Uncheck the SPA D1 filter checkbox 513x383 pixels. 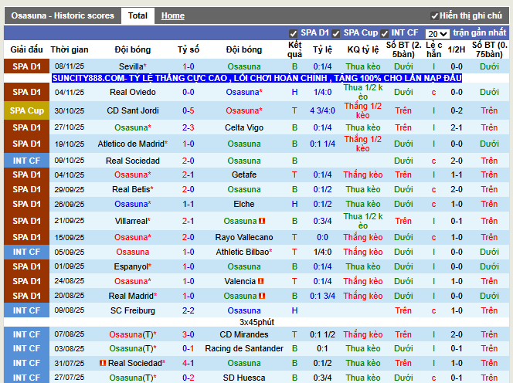(293, 33)
